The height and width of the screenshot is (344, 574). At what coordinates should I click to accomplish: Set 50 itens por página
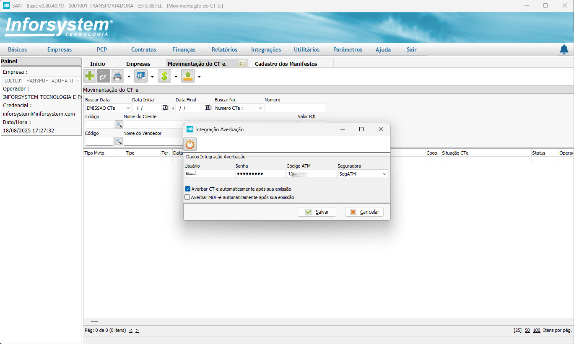[527, 330]
